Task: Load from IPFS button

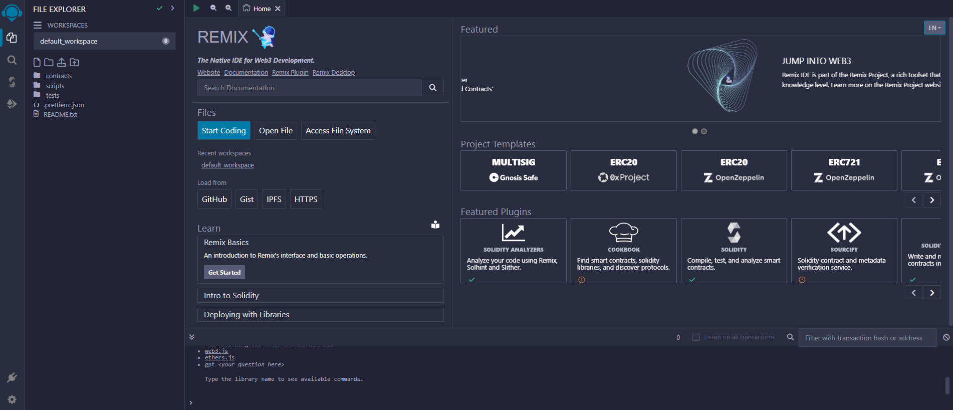Action: tap(274, 199)
